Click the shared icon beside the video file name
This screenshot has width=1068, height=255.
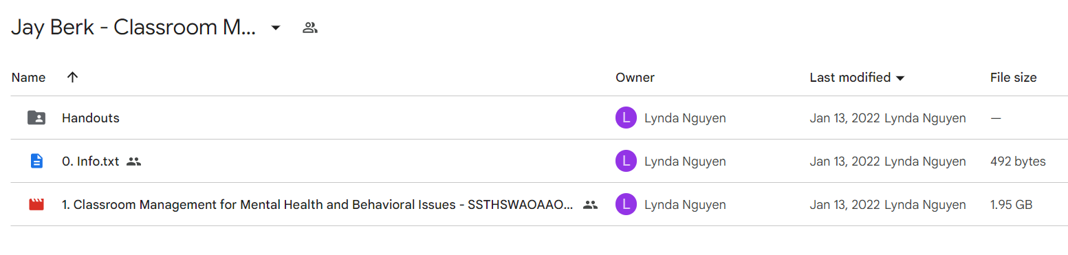590,205
